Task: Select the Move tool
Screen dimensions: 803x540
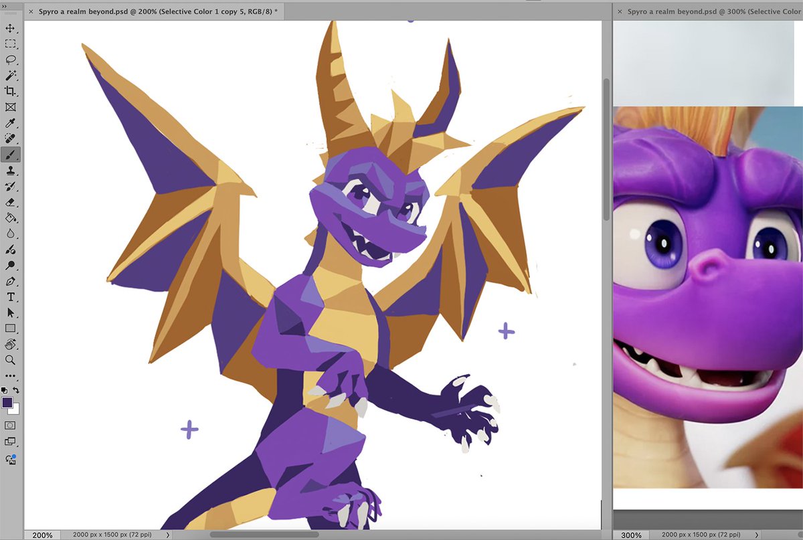Action: click(11, 28)
